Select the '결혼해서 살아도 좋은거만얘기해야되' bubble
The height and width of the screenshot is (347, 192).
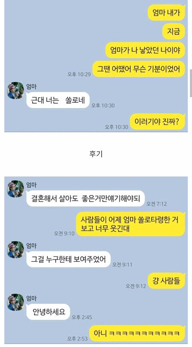tap(86, 198)
